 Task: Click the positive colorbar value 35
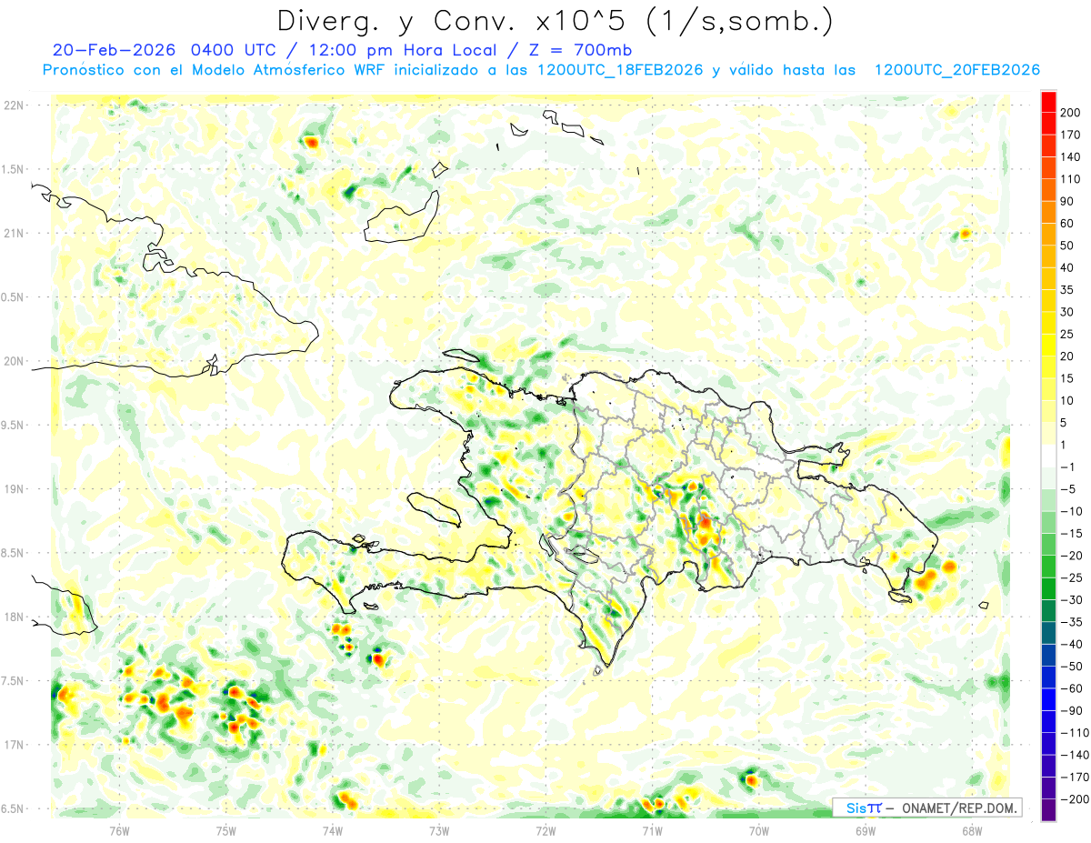1067,289
